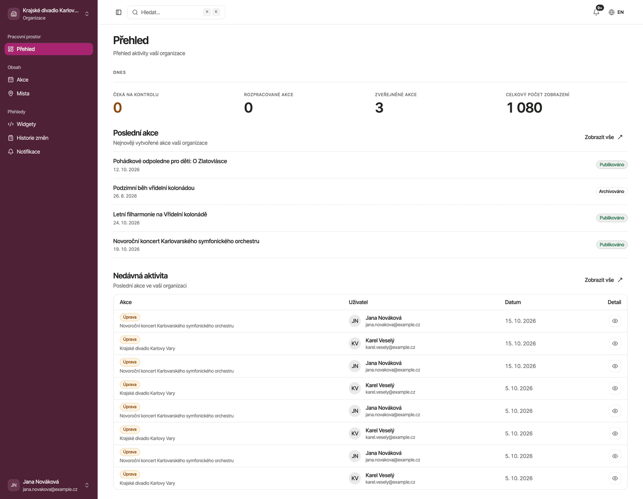Open Historie změn in the sidebar
The width and height of the screenshot is (643, 499).
coord(49,138)
